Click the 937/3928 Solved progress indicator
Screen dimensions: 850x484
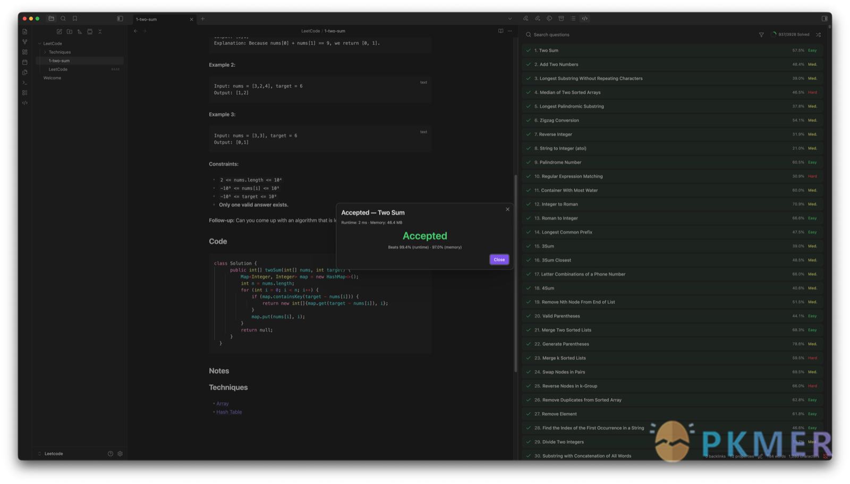tap(790, 35)
